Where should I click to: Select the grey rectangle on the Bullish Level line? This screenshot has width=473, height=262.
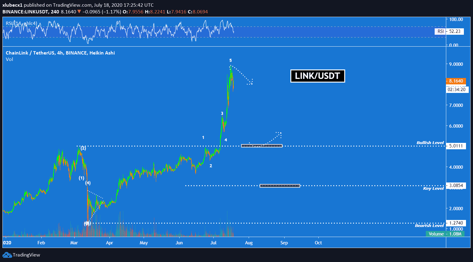click(x=261, y=146)
